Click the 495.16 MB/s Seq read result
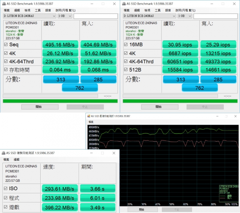This screenshot has width=240, height=213. (x=60, y=45)
